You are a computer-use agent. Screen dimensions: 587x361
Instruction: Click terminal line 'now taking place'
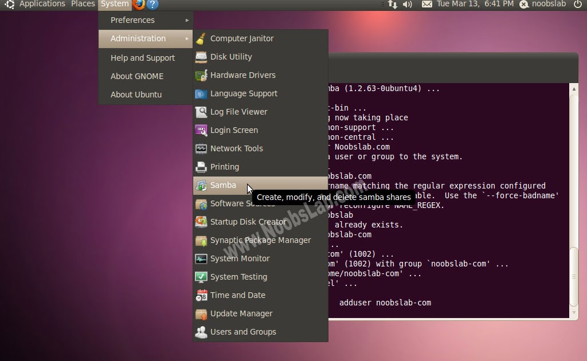click(371, 117)
